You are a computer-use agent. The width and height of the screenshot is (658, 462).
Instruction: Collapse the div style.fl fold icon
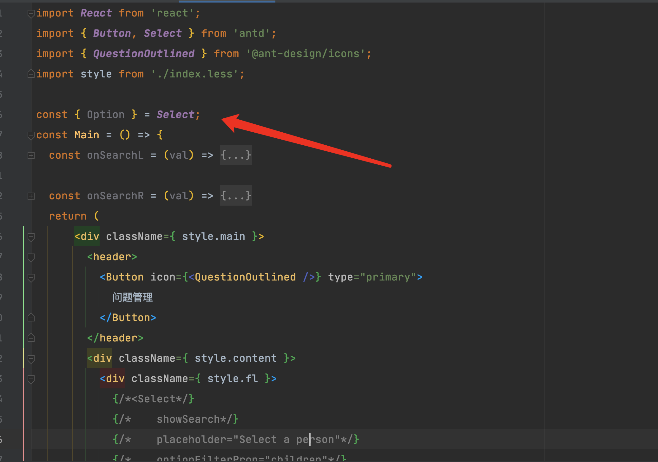(31, 379)
